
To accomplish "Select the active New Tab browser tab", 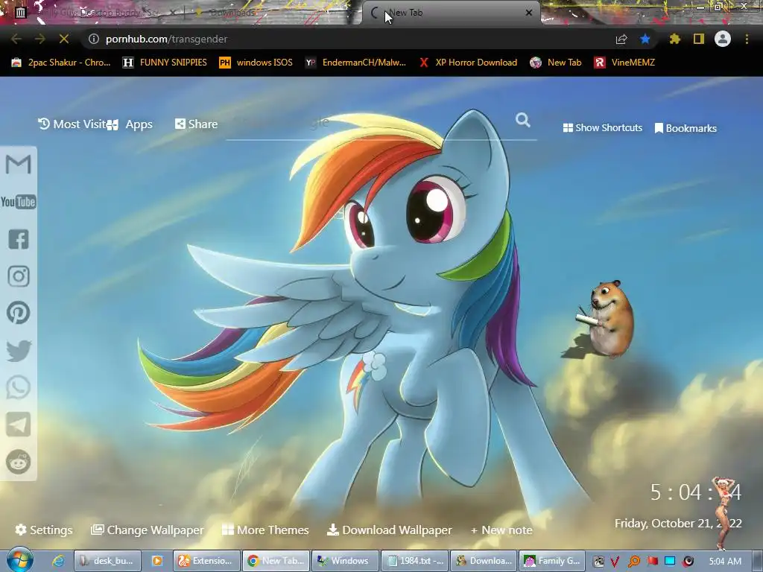I will pyautogui.click(x=452, y=13).
